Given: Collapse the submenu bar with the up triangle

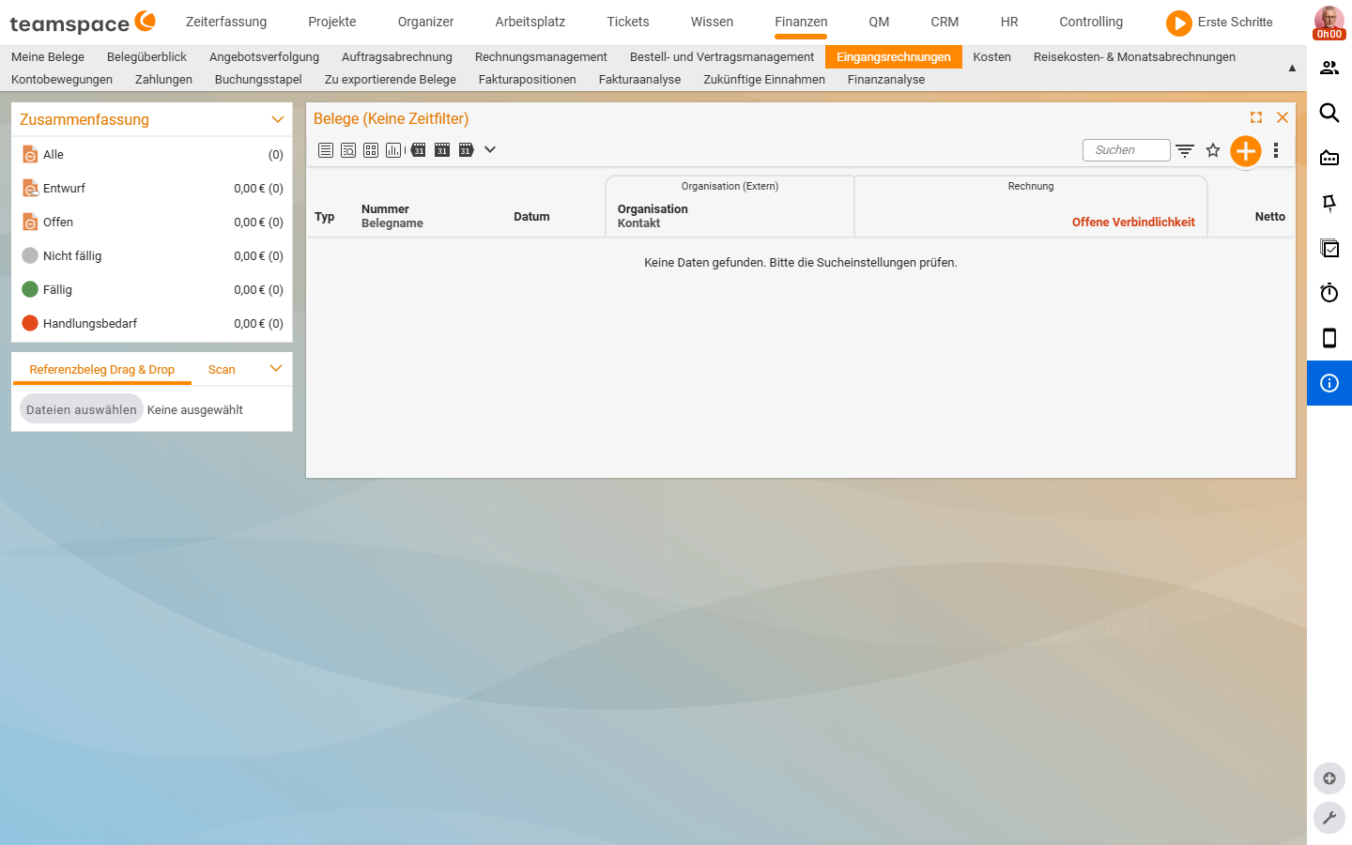Looking at the screenshot, I should 1292,68.
